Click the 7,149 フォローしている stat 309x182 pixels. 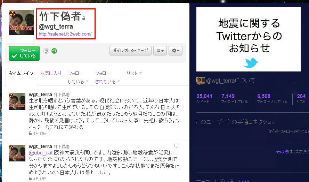point(234,99)
